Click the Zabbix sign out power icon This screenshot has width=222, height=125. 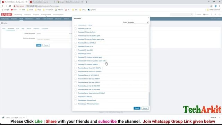click(220, 15)
